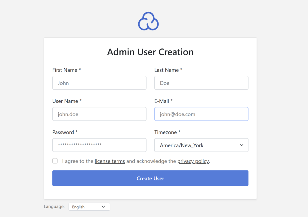Click the Create User button

(150, 178)
